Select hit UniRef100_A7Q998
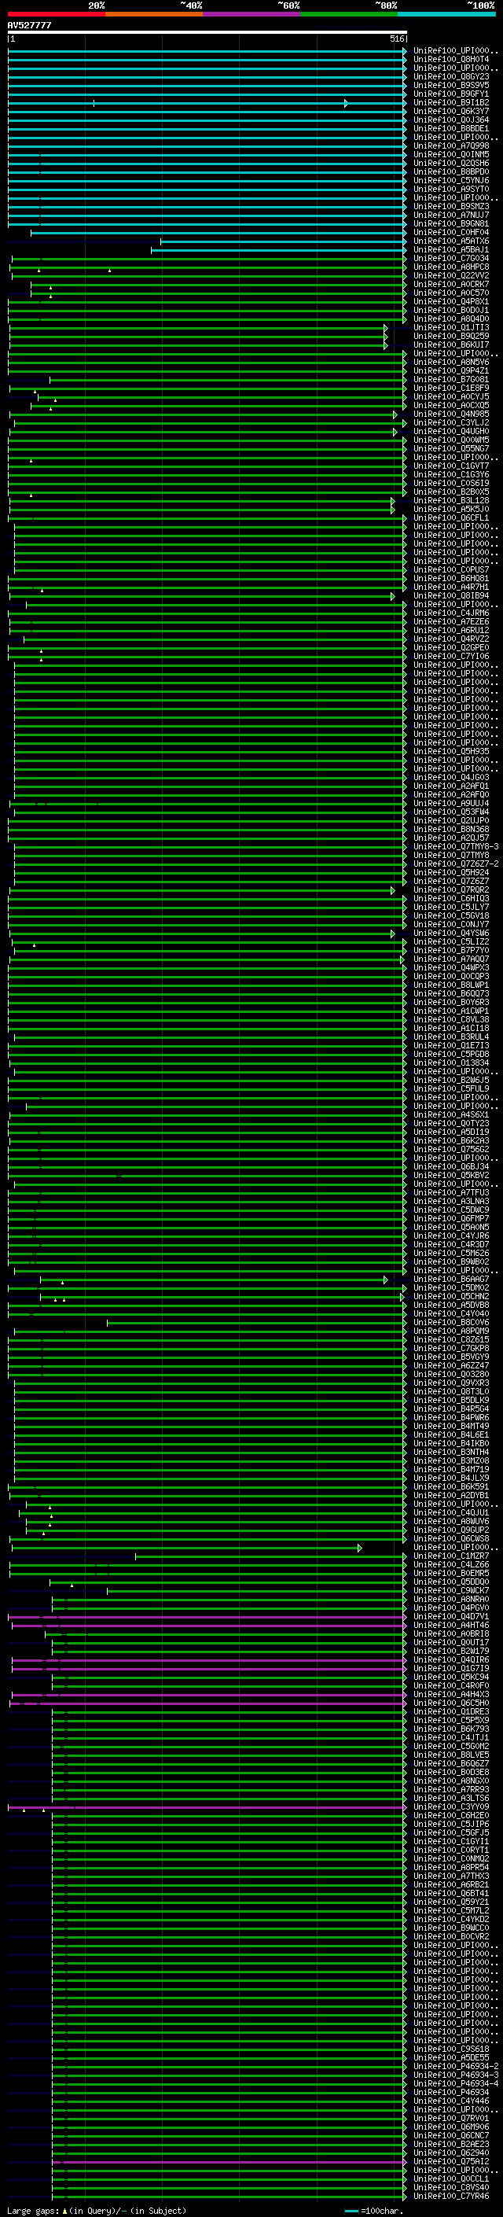Viewport: 503px width, 2217px height. [x=450, y=146]
